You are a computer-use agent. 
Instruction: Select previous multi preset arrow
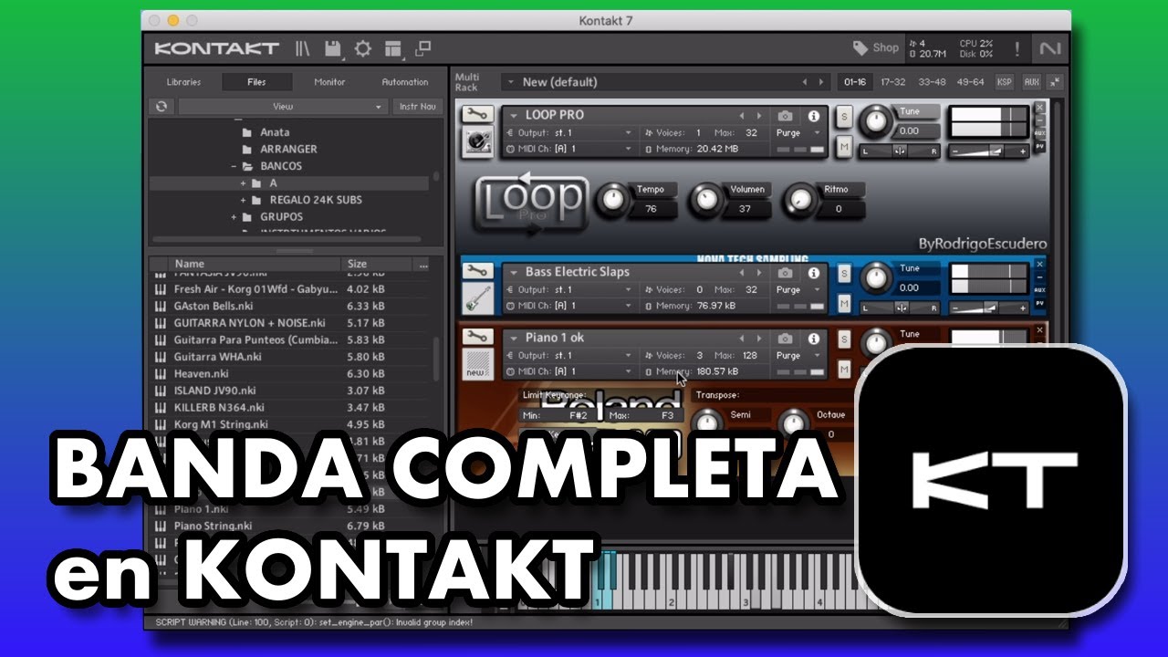[805, 82]
